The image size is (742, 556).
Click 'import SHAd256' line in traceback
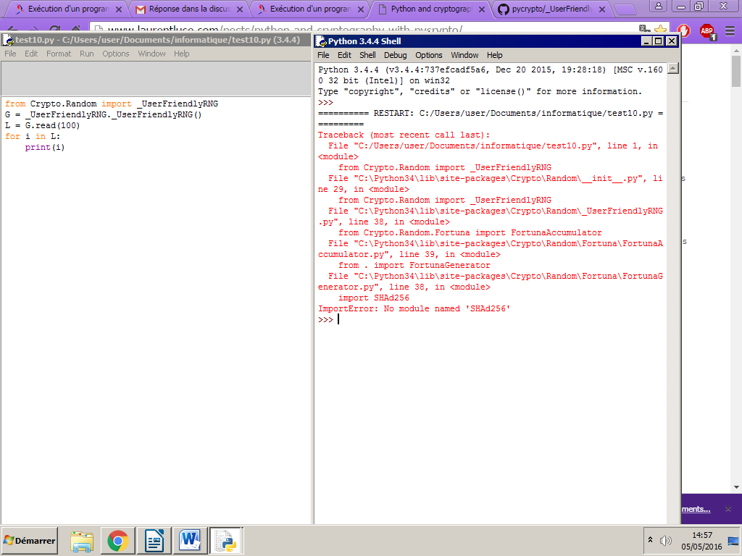pyautogui.click(x=374, y=298)
